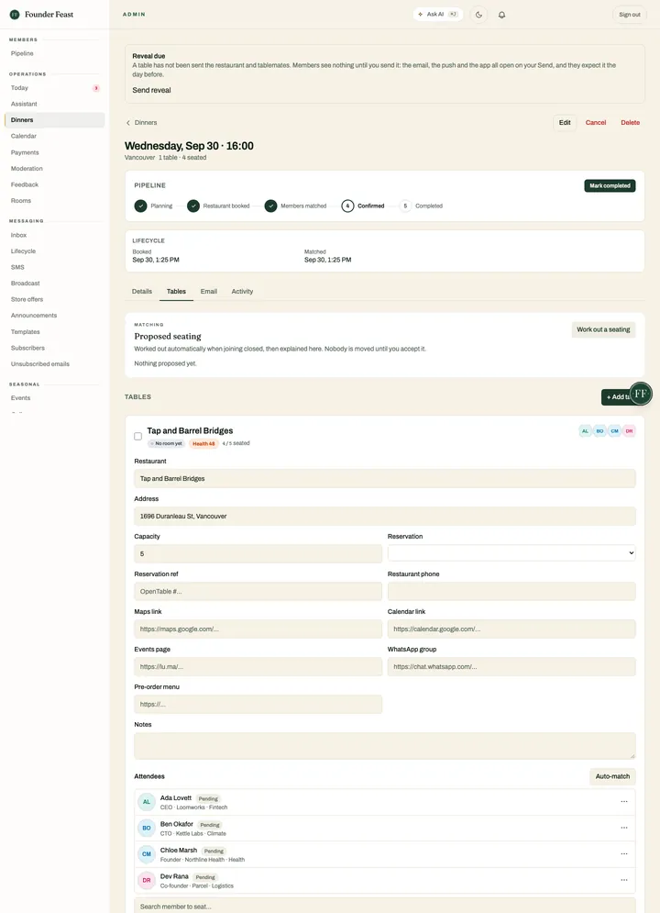Click the Ask AI sparkle button
The height and width of the screenshot is (913, 660).
(438, 15)
